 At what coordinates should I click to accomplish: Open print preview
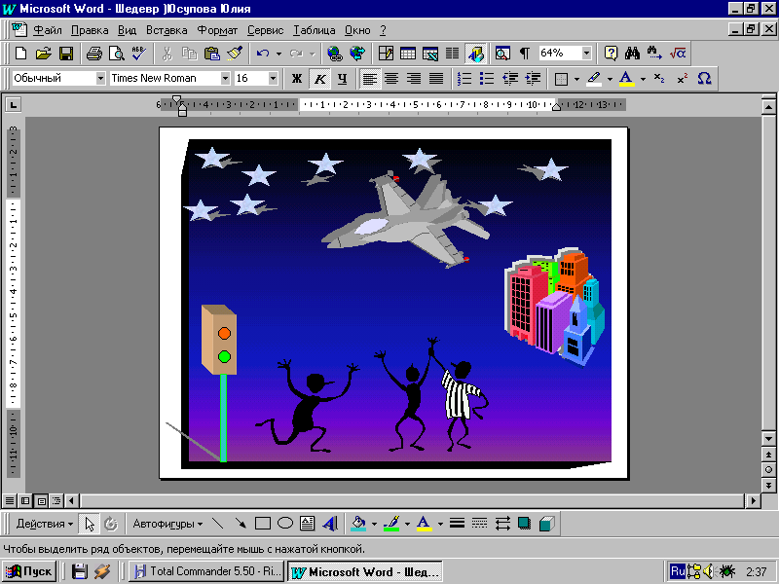116,54
